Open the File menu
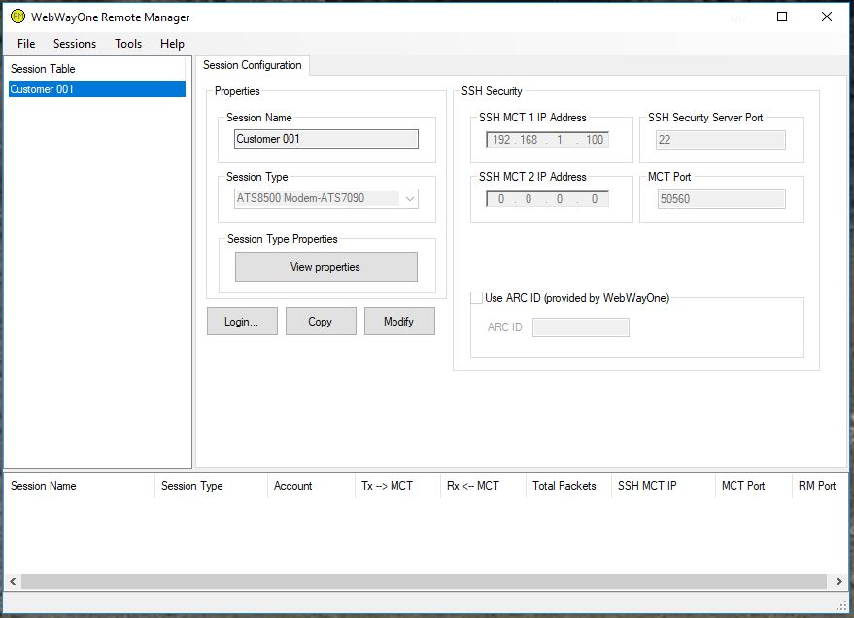Image resolution: width=854 pixels, height=618 pixels. click(26, 44)
